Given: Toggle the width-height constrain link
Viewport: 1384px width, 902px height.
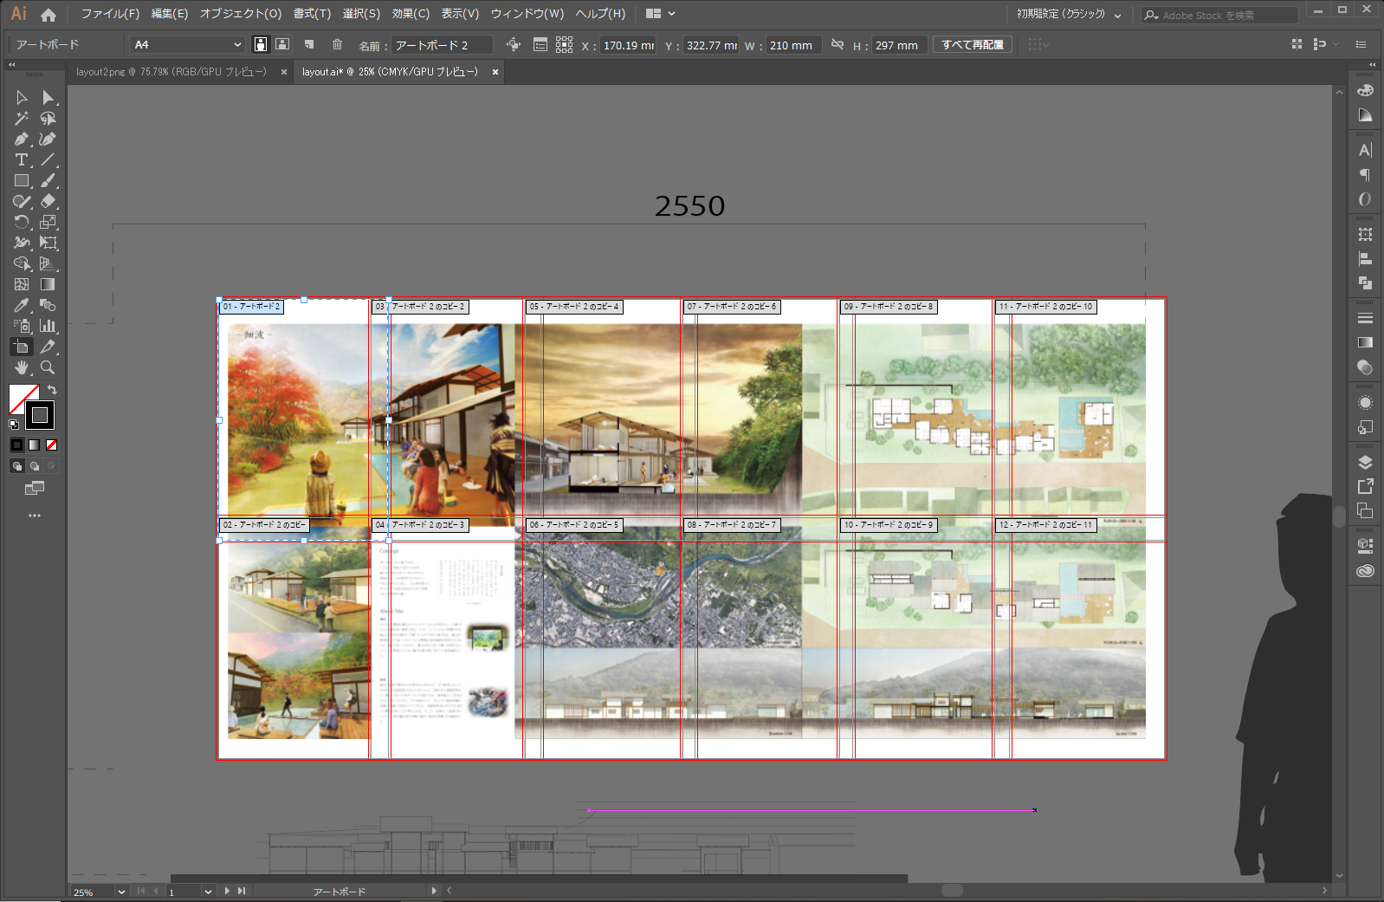Looking at the screenshot, I should coord(837,44).
